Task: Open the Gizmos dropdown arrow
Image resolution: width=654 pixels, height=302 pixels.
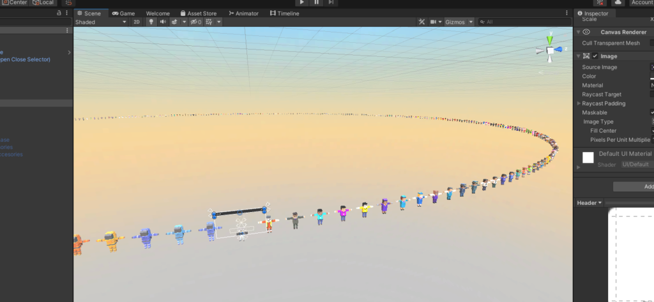Action: click(471, 22)
